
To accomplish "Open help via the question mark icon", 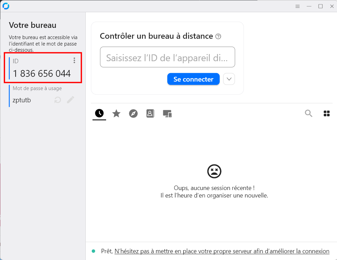I will 219,36.
